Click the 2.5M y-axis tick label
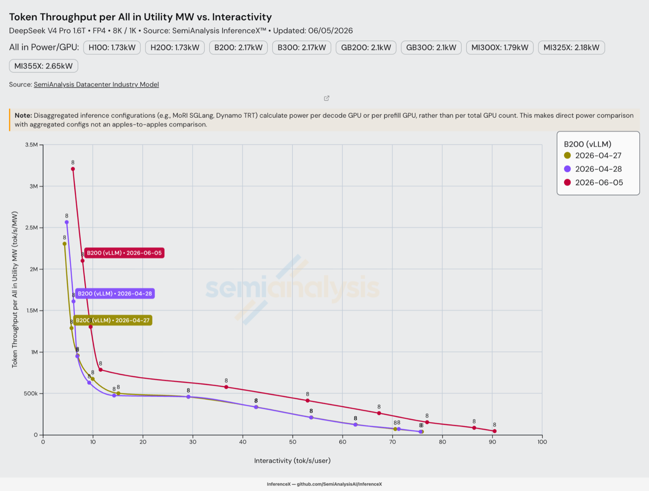 [31, 228]
